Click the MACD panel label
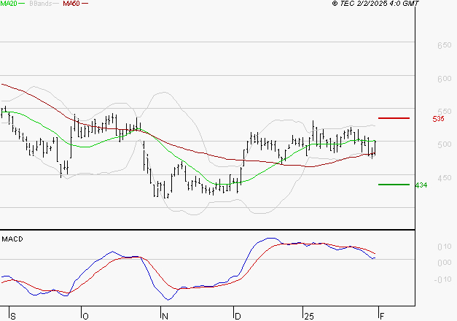The image size is (457, 321). point(12,239)
